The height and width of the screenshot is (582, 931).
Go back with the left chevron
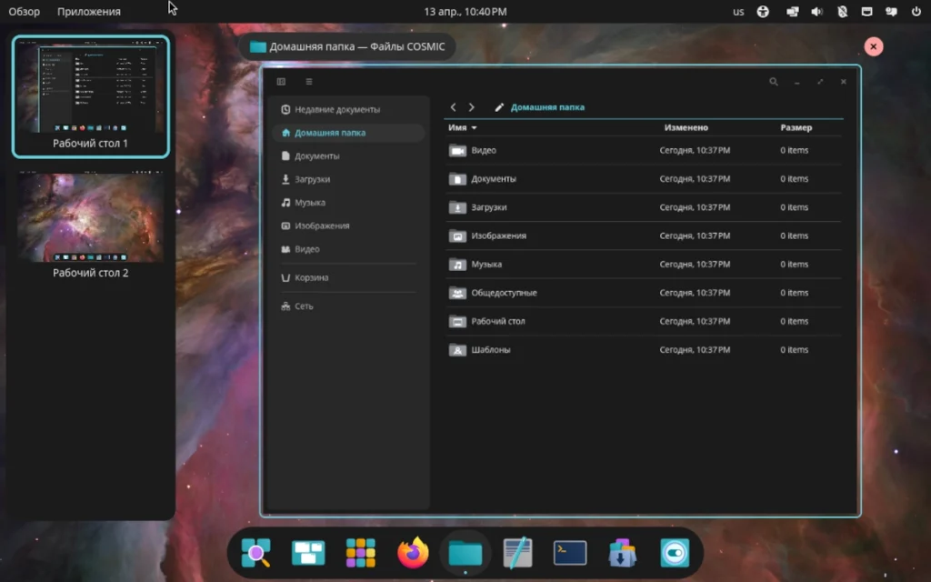click(453, 107)
